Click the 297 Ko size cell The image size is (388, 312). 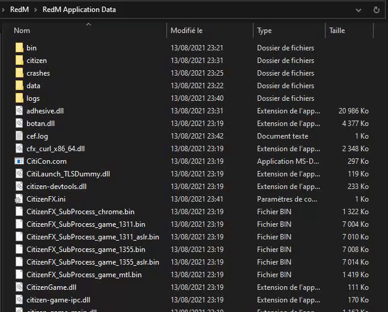pyautogui.click(x=358, y=161)
